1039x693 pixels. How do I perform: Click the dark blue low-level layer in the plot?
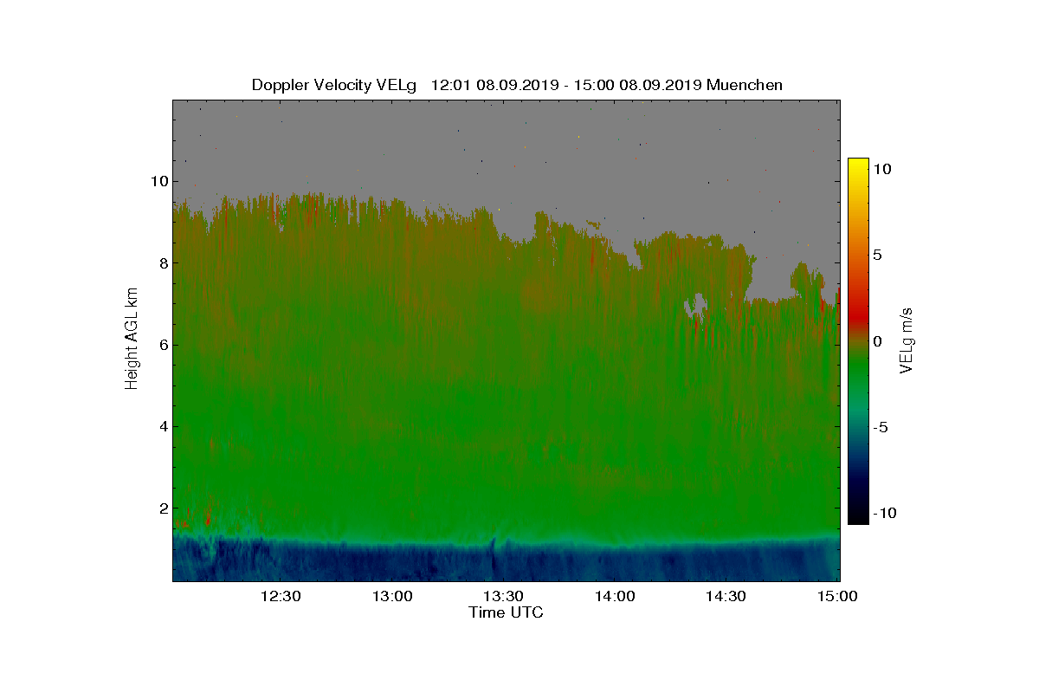click(507, 563)
